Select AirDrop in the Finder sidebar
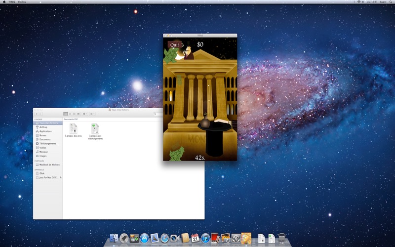 point(43,127)
